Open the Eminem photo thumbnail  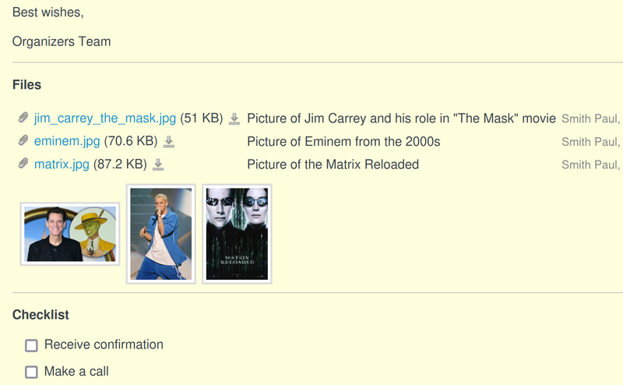[x=160, y=234]
